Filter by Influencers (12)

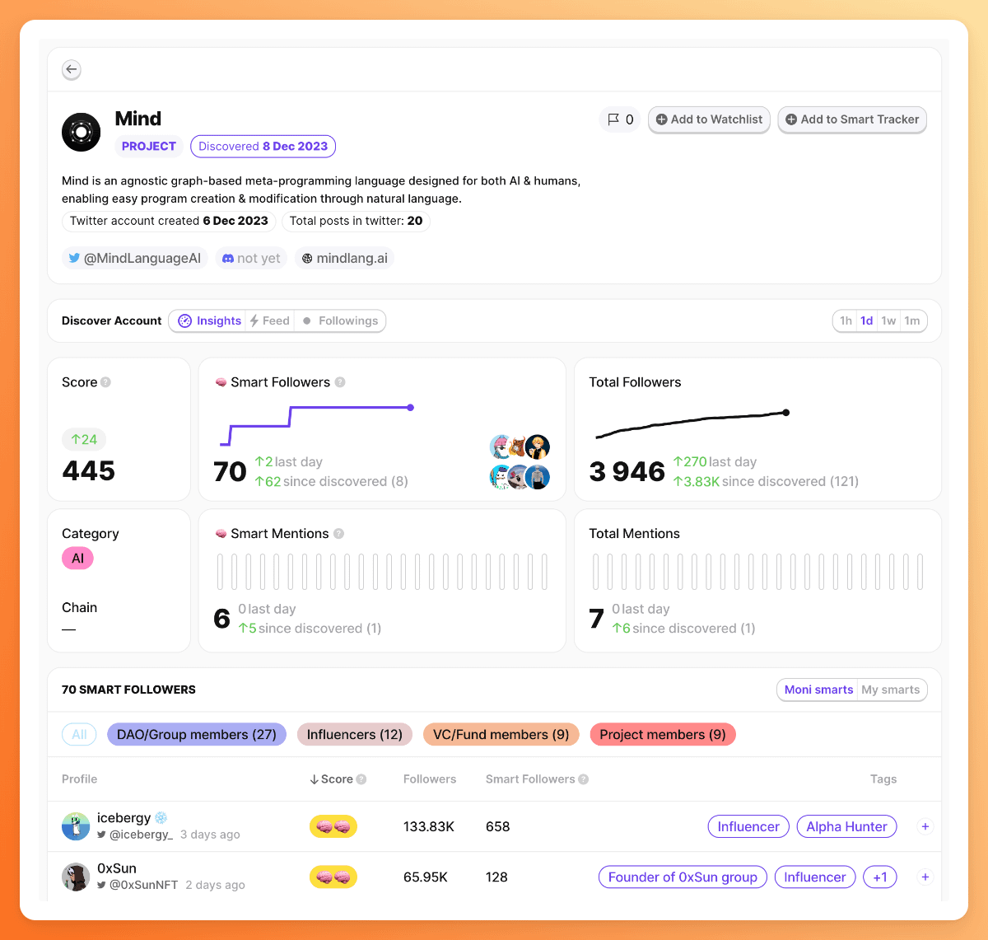(355, 734)
